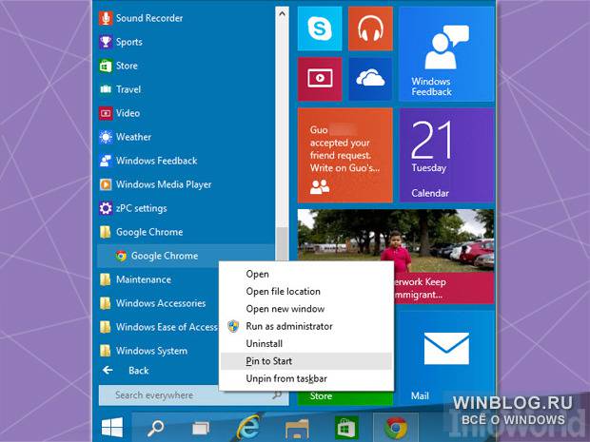Screen dimensions: 590x442
Task: Open File Explorer from taskbar
Action: click(297, 429)
